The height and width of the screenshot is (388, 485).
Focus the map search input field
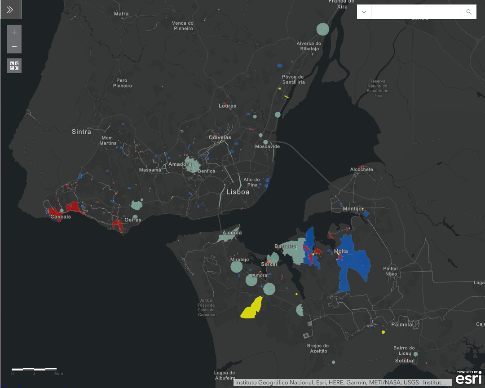click(x=417, y=12)
